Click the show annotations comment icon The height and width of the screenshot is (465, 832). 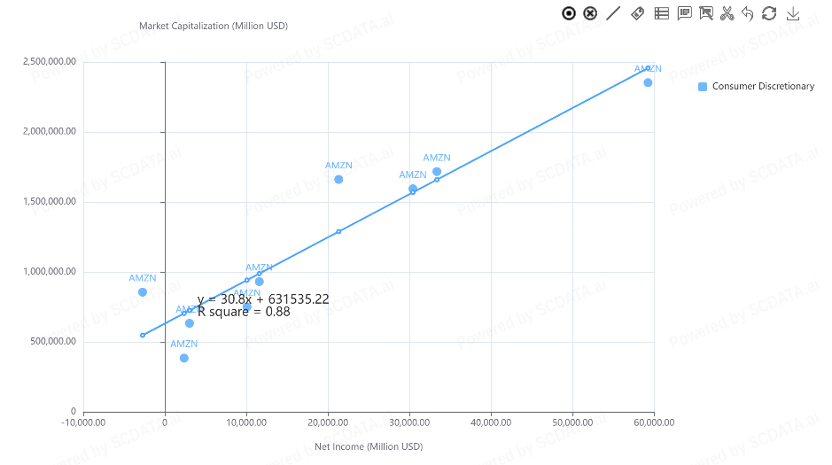click(684, 13)
